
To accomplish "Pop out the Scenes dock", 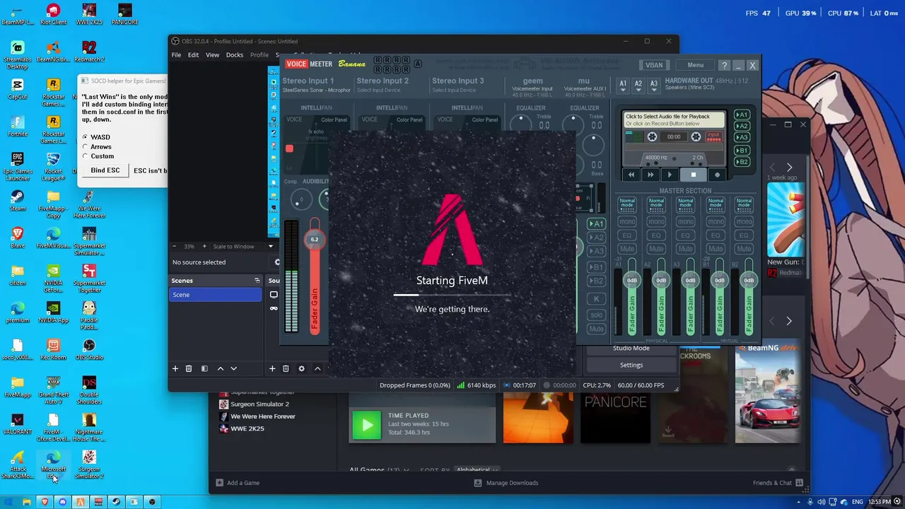I will coord(257,281).
